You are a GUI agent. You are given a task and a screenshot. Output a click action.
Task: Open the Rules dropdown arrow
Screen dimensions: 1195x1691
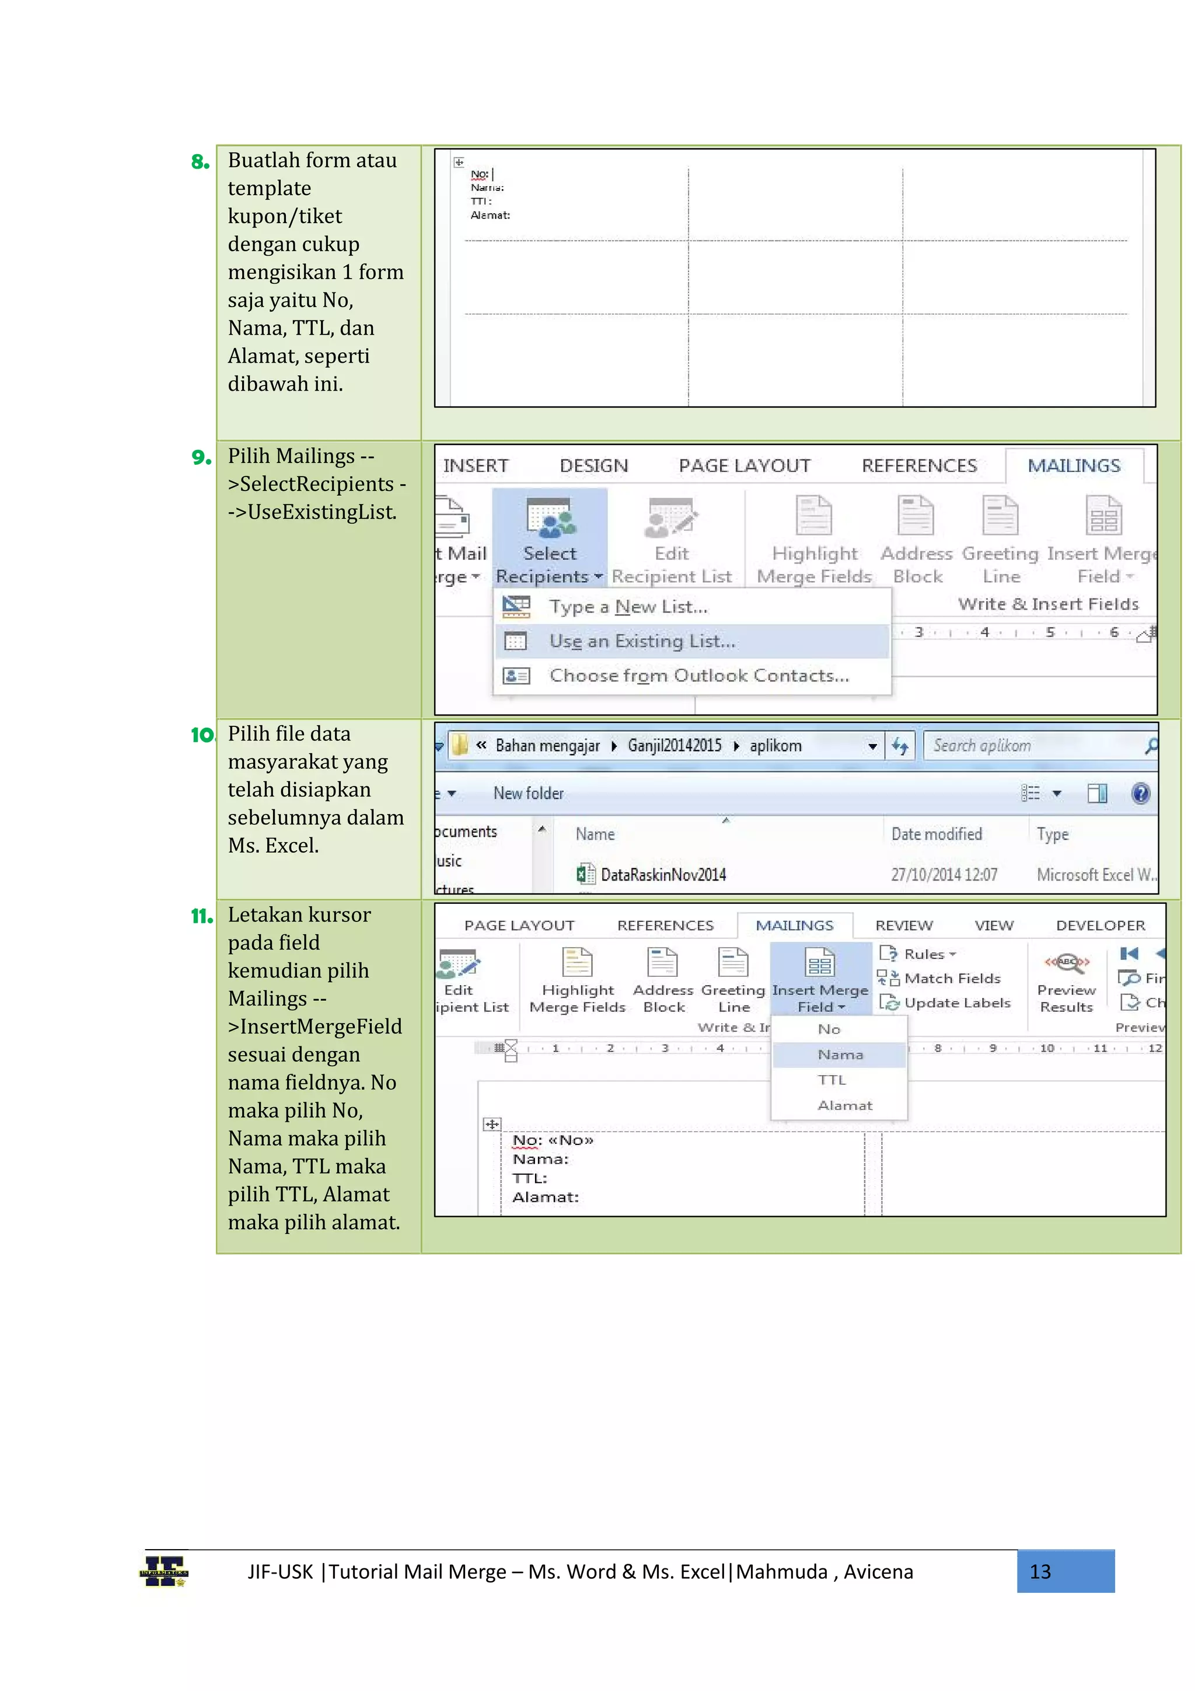click(952, 955)
